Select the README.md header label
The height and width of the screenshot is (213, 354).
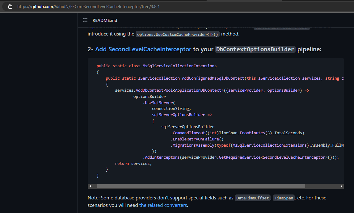tap(105, 20)
